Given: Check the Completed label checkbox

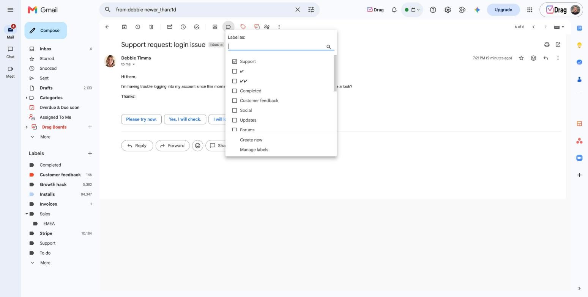Looking at the screenshot, I should coord(235,91).
